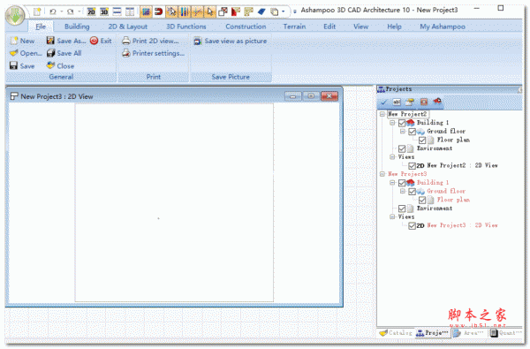Select the arrow pointer selection tool
The width and height of the screenshot is (530, 349).
pos(210,11)
